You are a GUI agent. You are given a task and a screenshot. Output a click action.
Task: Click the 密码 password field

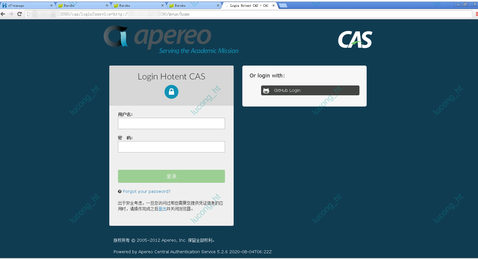point(171,147)
